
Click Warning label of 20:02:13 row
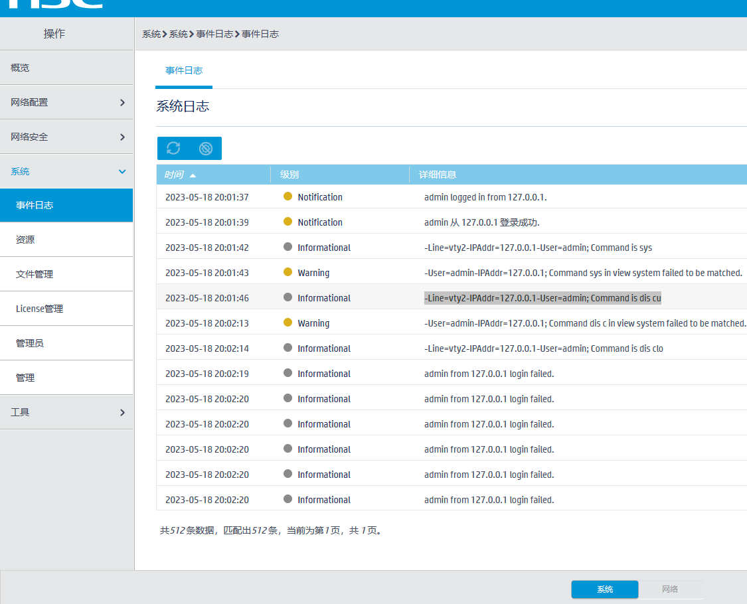313,323
